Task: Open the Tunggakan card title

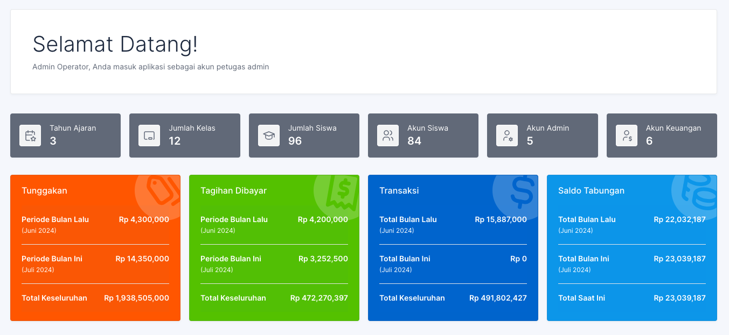Action: (x=44, y=190)
